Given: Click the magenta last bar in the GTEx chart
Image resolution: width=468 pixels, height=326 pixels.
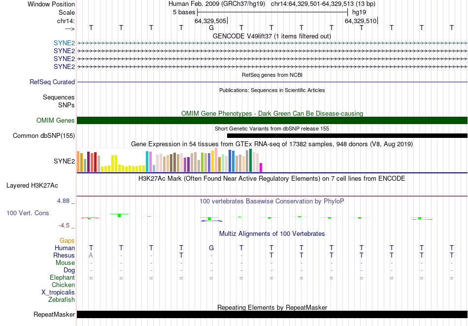Looking at the screenshot, I should [261, 167].
